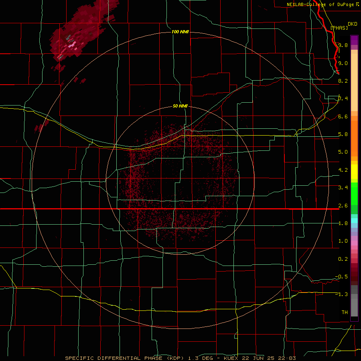
Task: Click the 0.2 value on the scale
Action: tap(343, 259)
